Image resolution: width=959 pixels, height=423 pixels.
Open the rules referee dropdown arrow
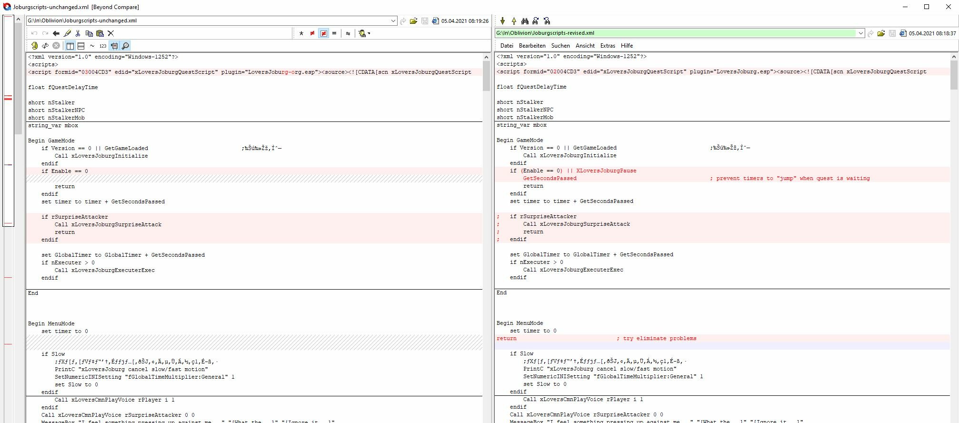tap(370, 33)
